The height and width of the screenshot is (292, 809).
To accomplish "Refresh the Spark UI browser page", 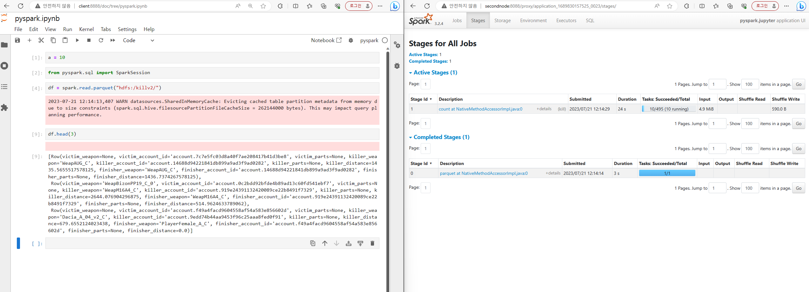I will coord(427,6).
